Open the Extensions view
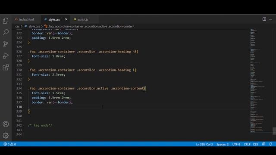The image size is (276, 155). 6,67
